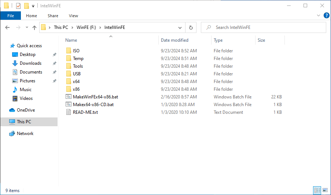The height and width of the screenshot is (195, 331).
Task: Click WinFE (F:) in the address bar
Action: pyautogui.click(x=86, y=27)
